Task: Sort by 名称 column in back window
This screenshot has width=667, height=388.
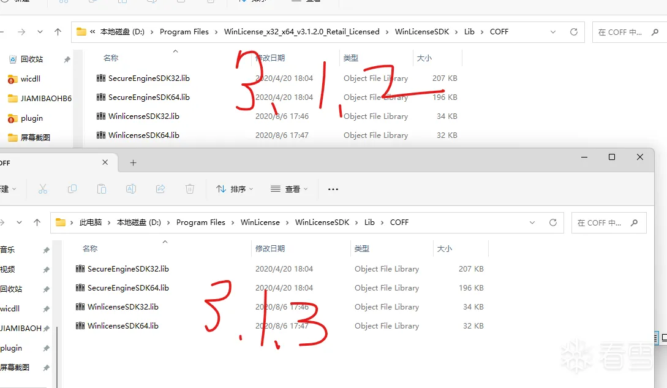Action: (x=111, y=58)
